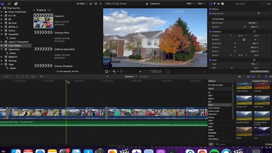Open the Camera 2 timeline title dropdown

tap(131, 76)
